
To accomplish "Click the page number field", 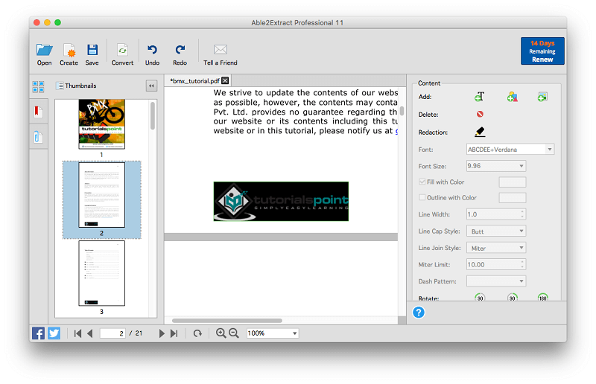I will pos(112,333).
